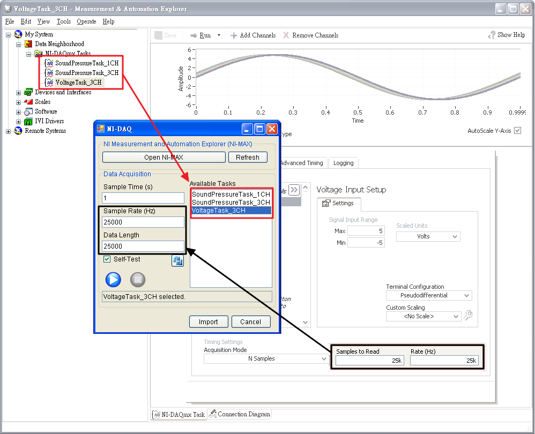Screen dimensions: 535x434
Task: Click Add Channels in the toolbar
Action: point(253,35)
